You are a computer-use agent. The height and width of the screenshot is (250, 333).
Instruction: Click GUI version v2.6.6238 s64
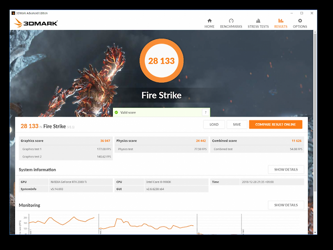pyautogui.click(x=155, y=189)
